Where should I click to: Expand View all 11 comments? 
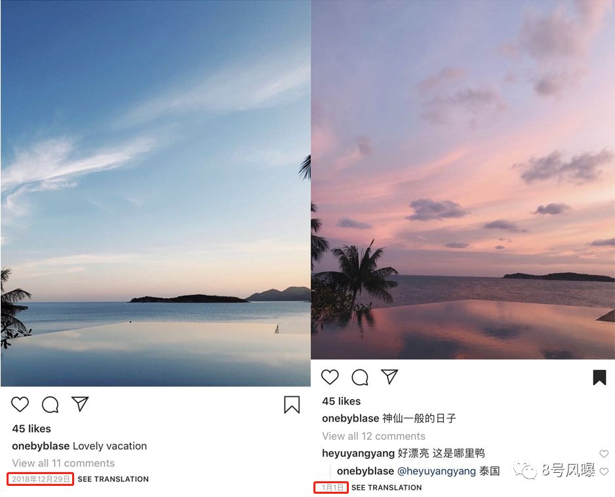(64, 463)
